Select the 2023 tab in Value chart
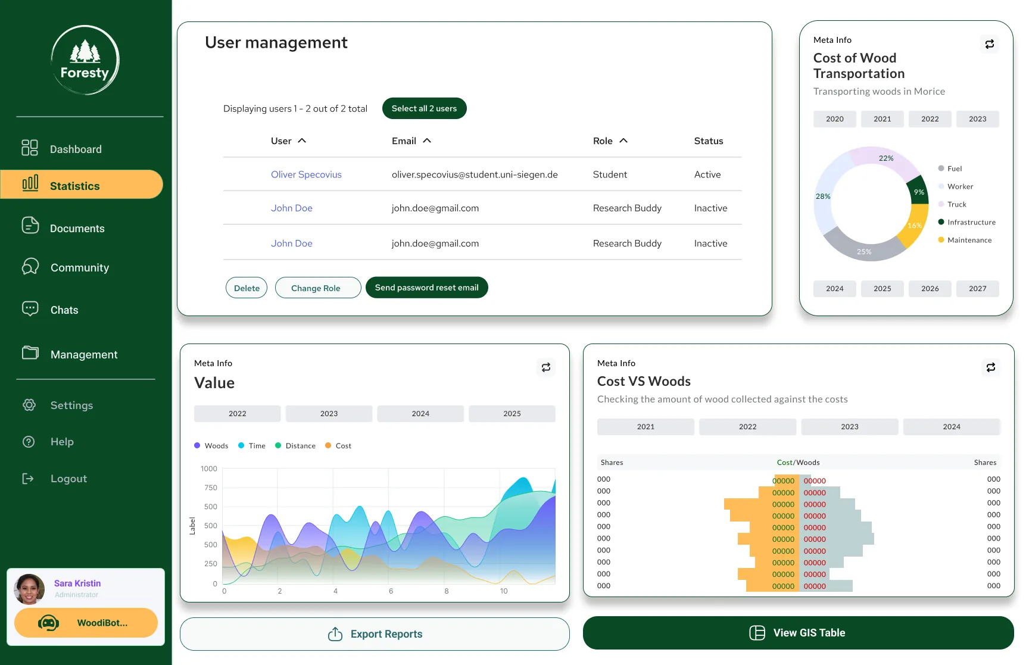 point(329,414)
